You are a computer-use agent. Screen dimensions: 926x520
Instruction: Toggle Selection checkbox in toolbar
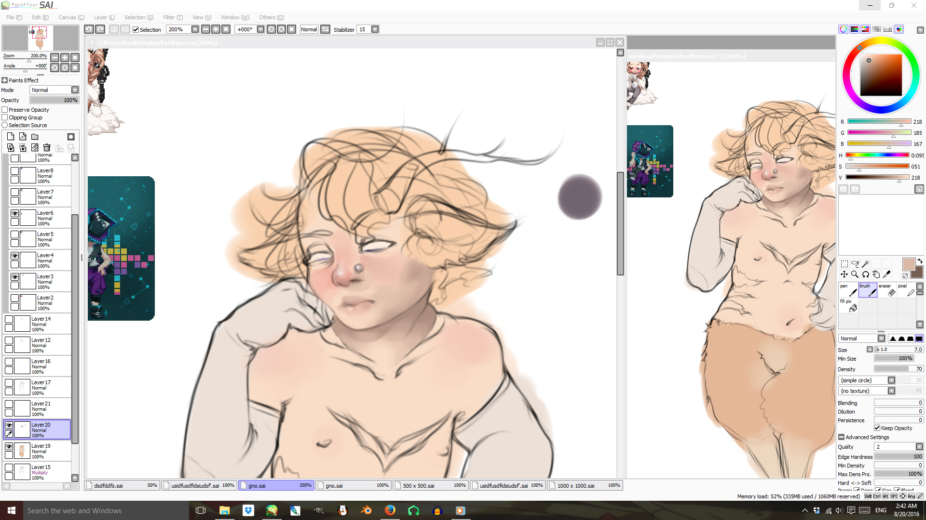(136, 30)
